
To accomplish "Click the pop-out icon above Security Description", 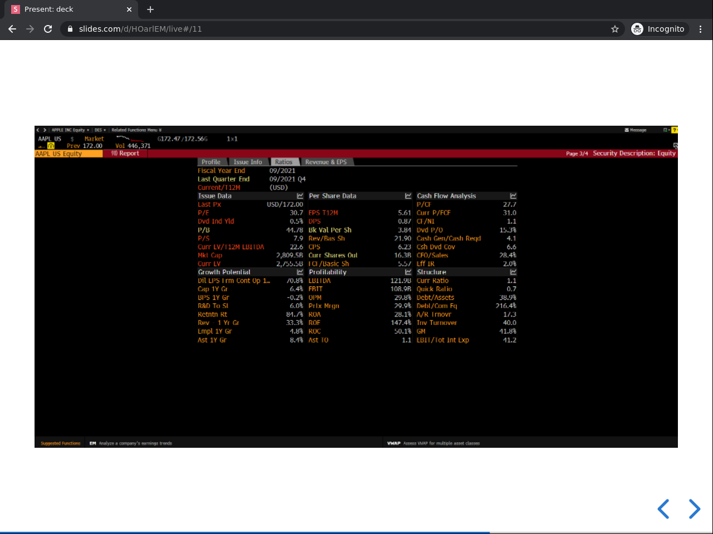I will click(675, 146).
